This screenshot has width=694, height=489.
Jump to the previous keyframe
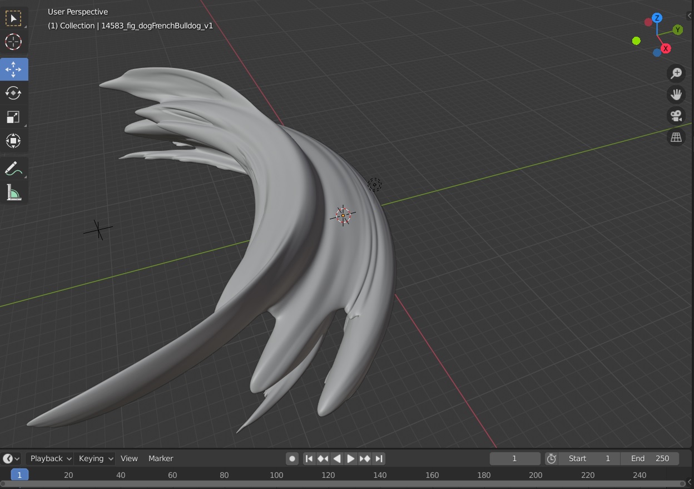coord(323,458)
